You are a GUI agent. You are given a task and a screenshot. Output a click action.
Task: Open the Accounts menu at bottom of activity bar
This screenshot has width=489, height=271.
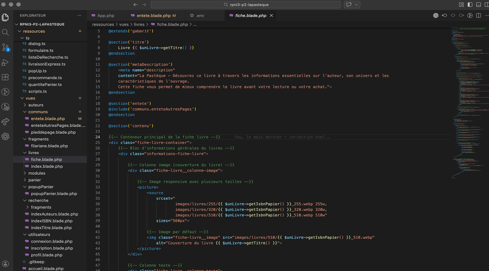(5, 264)
